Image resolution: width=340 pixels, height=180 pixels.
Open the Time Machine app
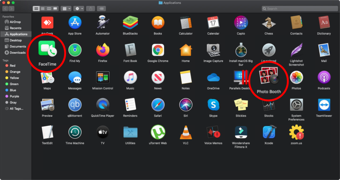[75, 132]
